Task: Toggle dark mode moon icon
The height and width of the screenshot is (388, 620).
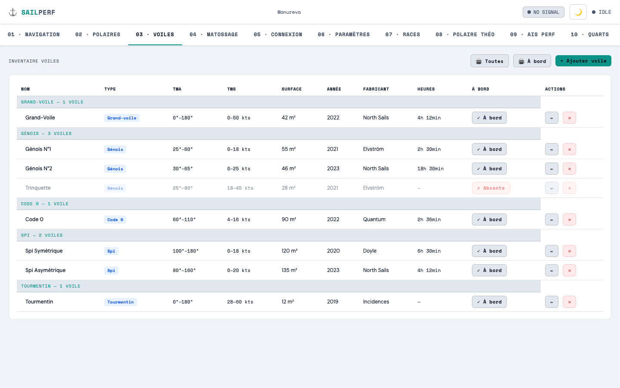Action: [x=578, y=12]
